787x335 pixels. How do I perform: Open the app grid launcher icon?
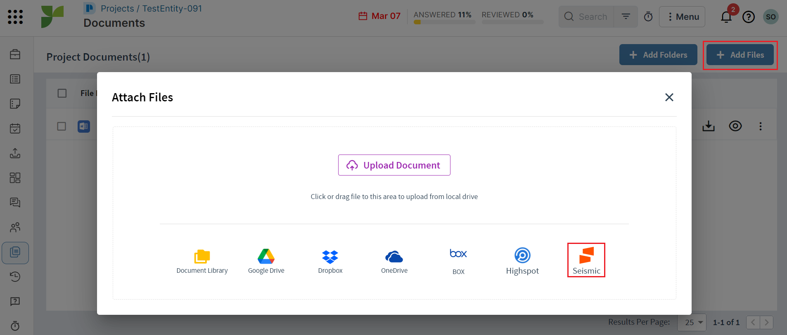pyautogui.click(x=15, y=17)
